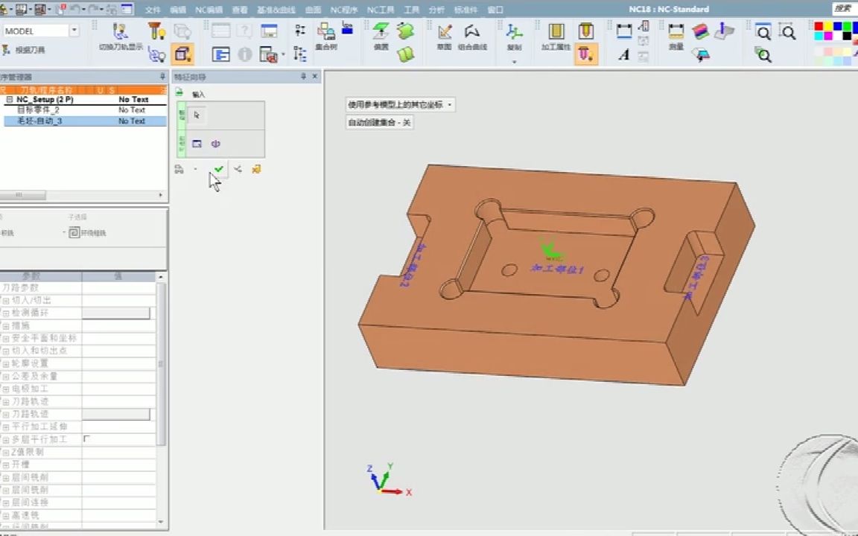Image resolution: width=858 pixels, height=536 pixels.
Task: Select the 组合曲线 composite curve tool
Action: pos(471,33)
